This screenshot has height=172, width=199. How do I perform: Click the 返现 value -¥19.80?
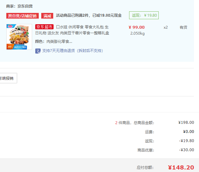pyautogui.click(x=186, y=141)
